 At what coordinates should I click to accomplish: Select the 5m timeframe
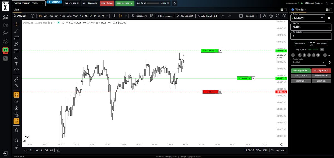point(57,16)
